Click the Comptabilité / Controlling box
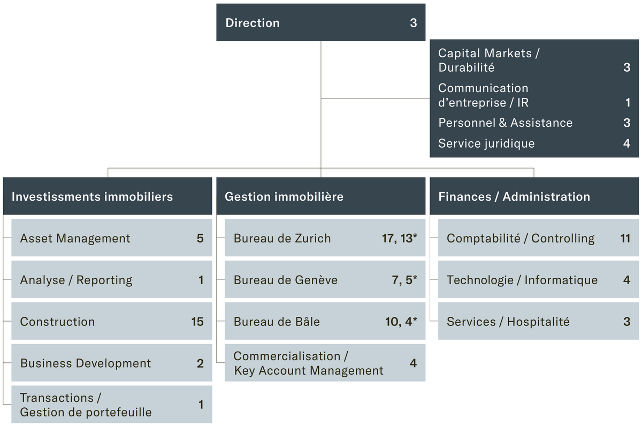This screenshot has height=426, width=642. [x=538, y=238]
